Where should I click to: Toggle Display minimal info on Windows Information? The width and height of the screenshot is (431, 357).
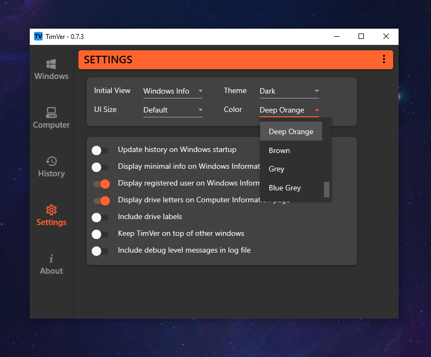tap(100, 167)
